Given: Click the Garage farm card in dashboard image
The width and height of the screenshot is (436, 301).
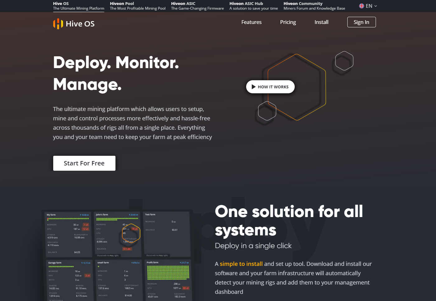Looking at the screenshot, I should tap(69, 280).
